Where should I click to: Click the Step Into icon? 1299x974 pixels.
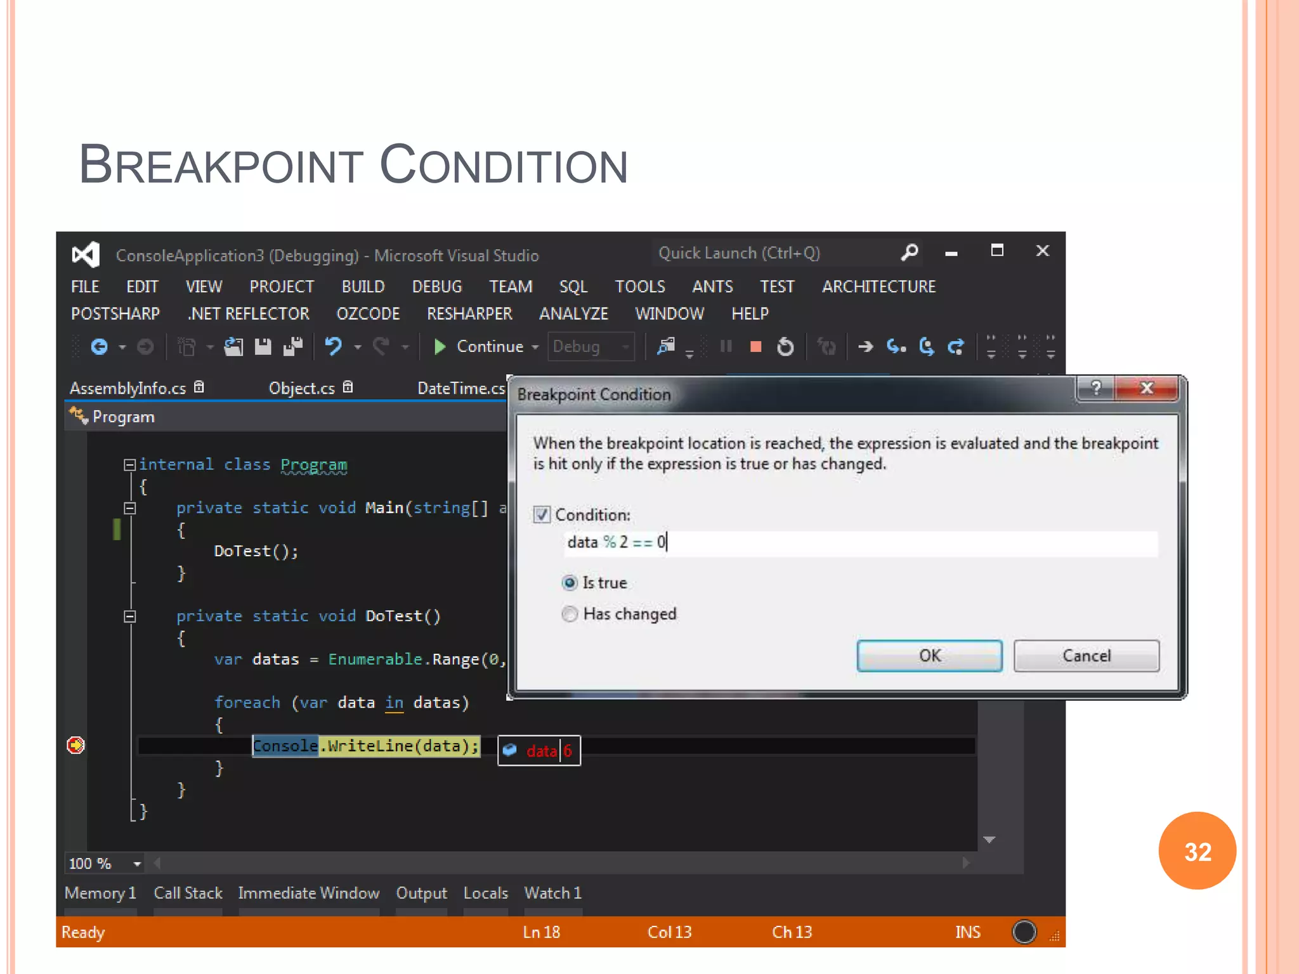[x=896, y=346]
